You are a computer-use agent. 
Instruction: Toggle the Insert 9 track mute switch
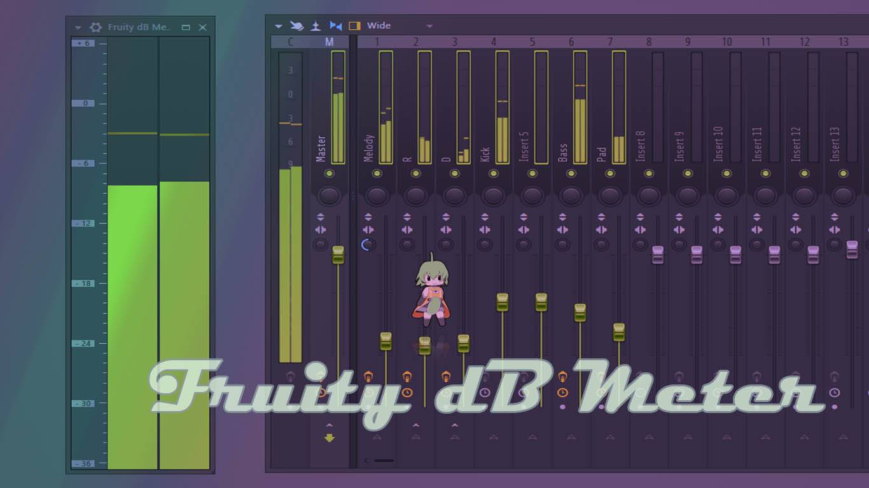[688, 173]
